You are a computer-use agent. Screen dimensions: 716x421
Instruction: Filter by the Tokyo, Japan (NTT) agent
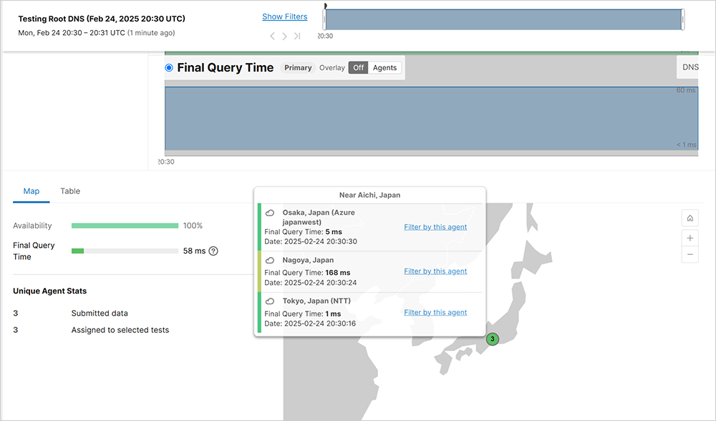(435, 312)
